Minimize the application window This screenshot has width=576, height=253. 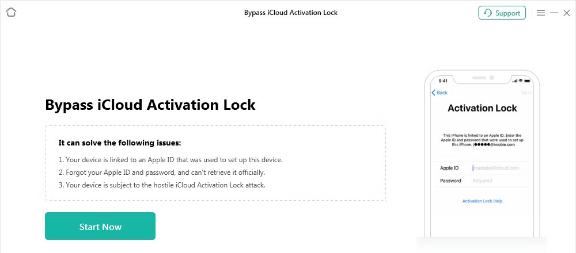(554, 13)
